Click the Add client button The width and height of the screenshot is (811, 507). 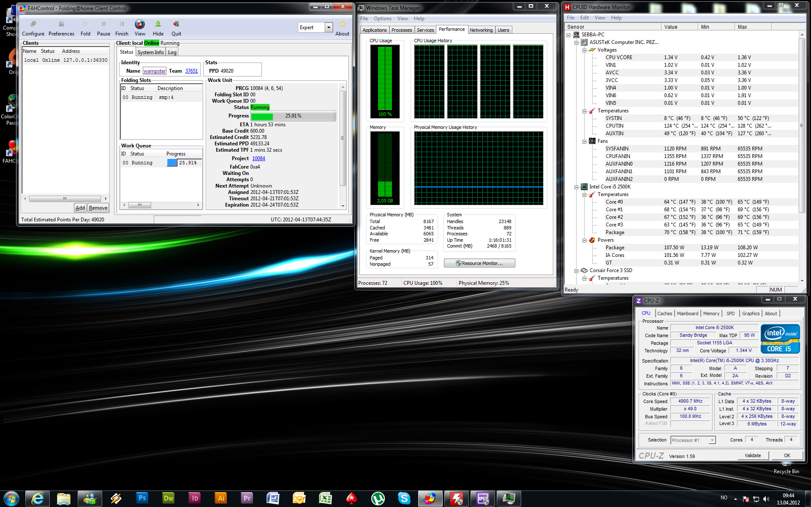click(80, 208)
